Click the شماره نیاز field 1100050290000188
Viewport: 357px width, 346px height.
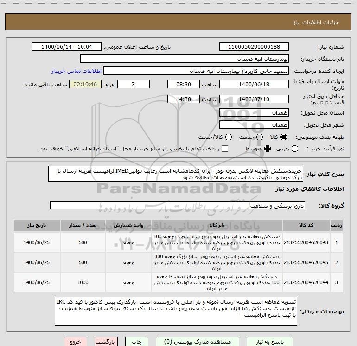point(254,46)
